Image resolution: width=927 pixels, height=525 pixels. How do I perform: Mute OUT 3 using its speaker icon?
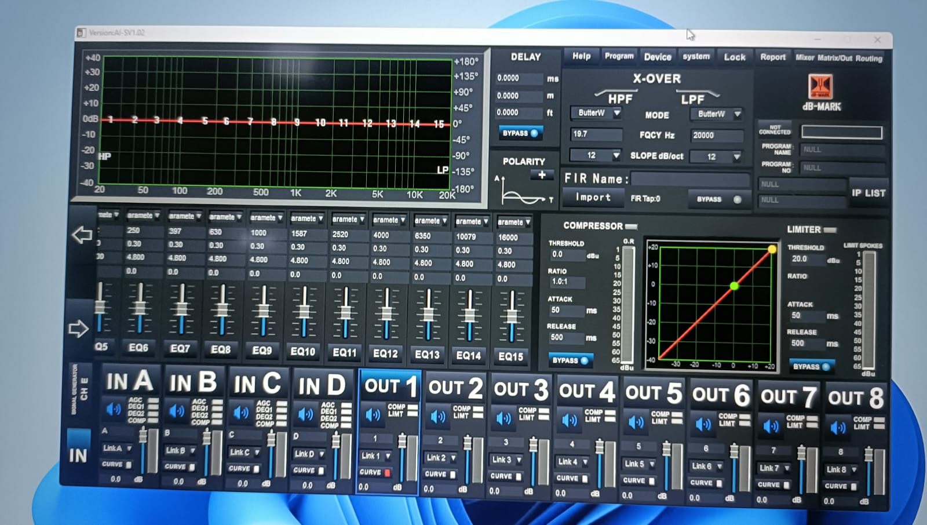503,417
